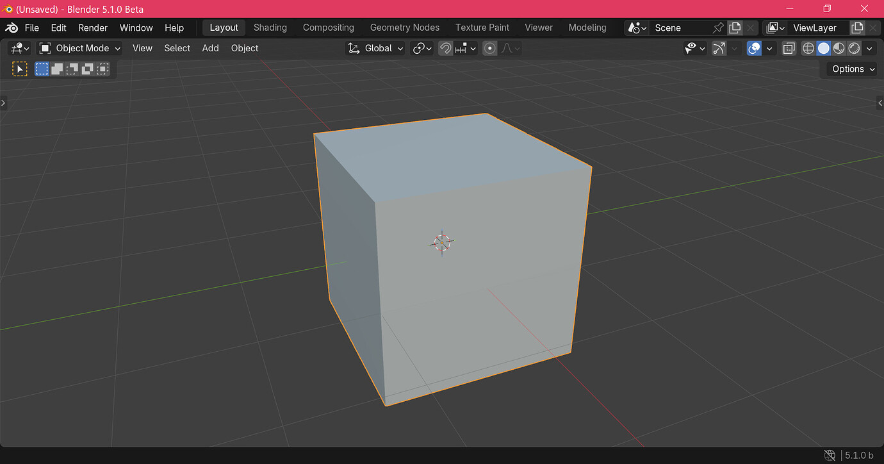Image resolution: width=884 pixels, height=464 pixels.
Task: Choose the Extend selection mode icon
Action: coord(57,69)
